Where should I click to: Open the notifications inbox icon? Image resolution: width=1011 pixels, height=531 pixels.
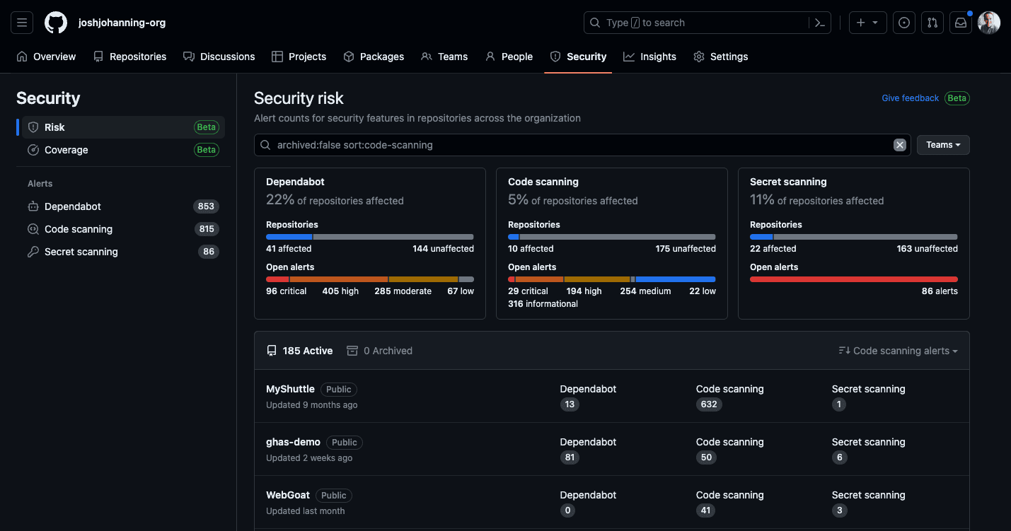pyautogui.click(x=960, y=23)
